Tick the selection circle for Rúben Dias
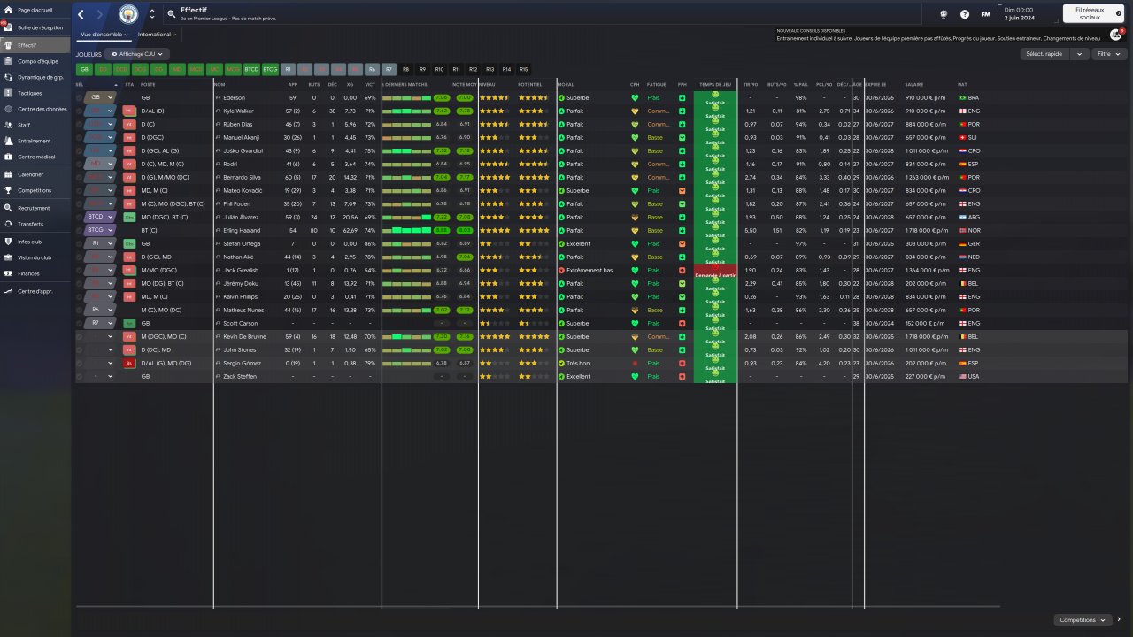1133x637 pixels. 79,124
